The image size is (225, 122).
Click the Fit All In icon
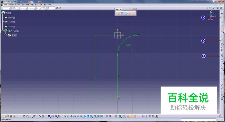pyautogui.click(x=68, y=116)
